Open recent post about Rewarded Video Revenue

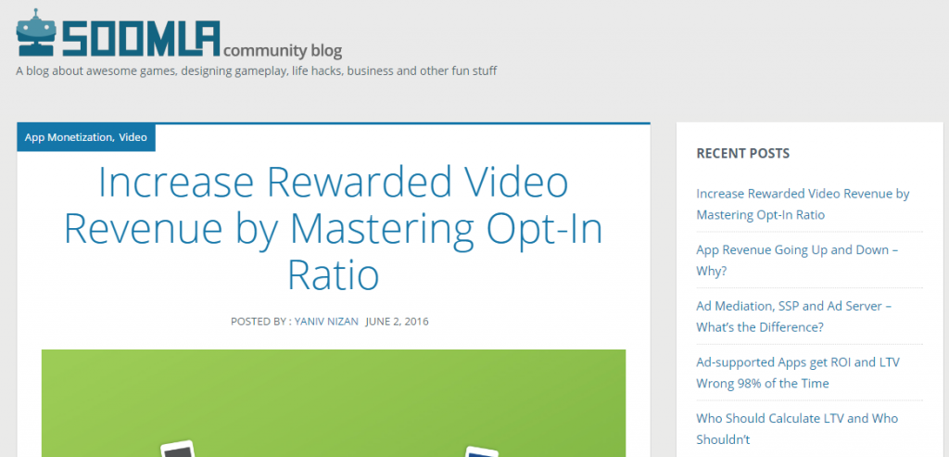pos(802,204)
